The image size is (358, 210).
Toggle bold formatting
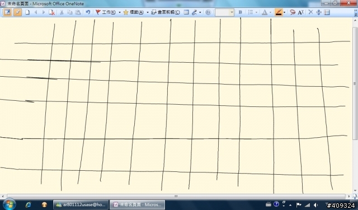pos(240,12)
